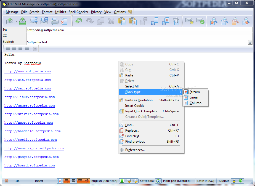Open the Privacy menu

(96, 12)
